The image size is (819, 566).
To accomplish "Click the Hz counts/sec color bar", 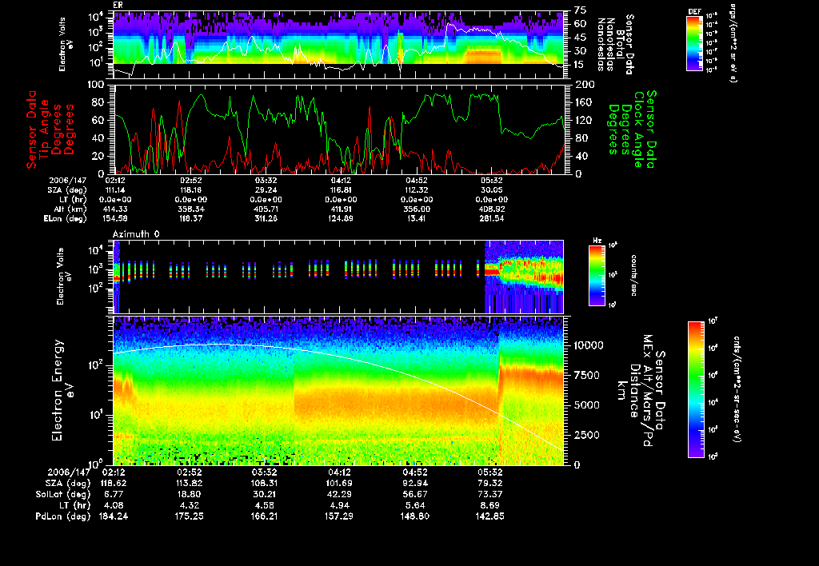I will point(597,276).
